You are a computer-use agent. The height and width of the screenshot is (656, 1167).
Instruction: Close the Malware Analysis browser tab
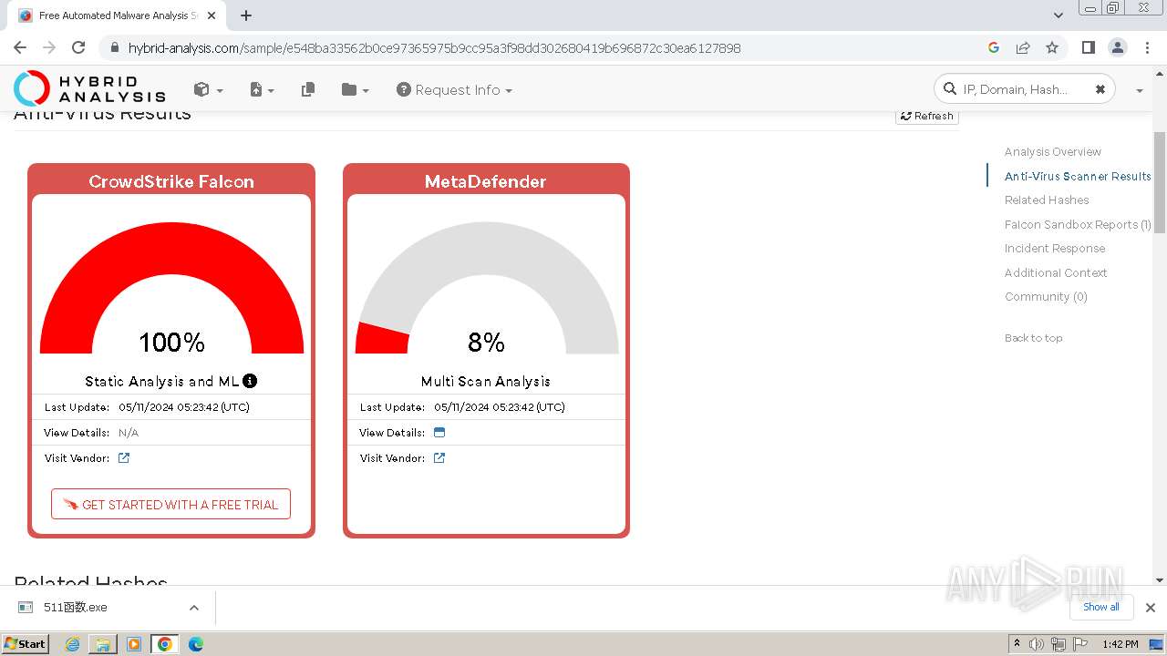(211, 15)
